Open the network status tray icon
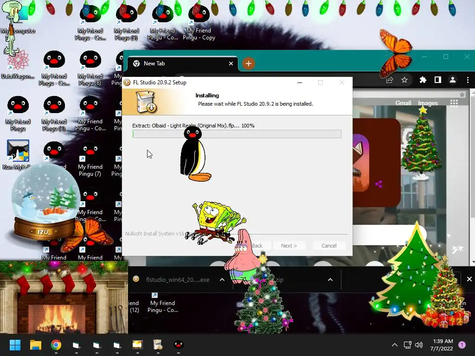Image resolution: width=475 pixels, height=356 pixels. [407, 345]
